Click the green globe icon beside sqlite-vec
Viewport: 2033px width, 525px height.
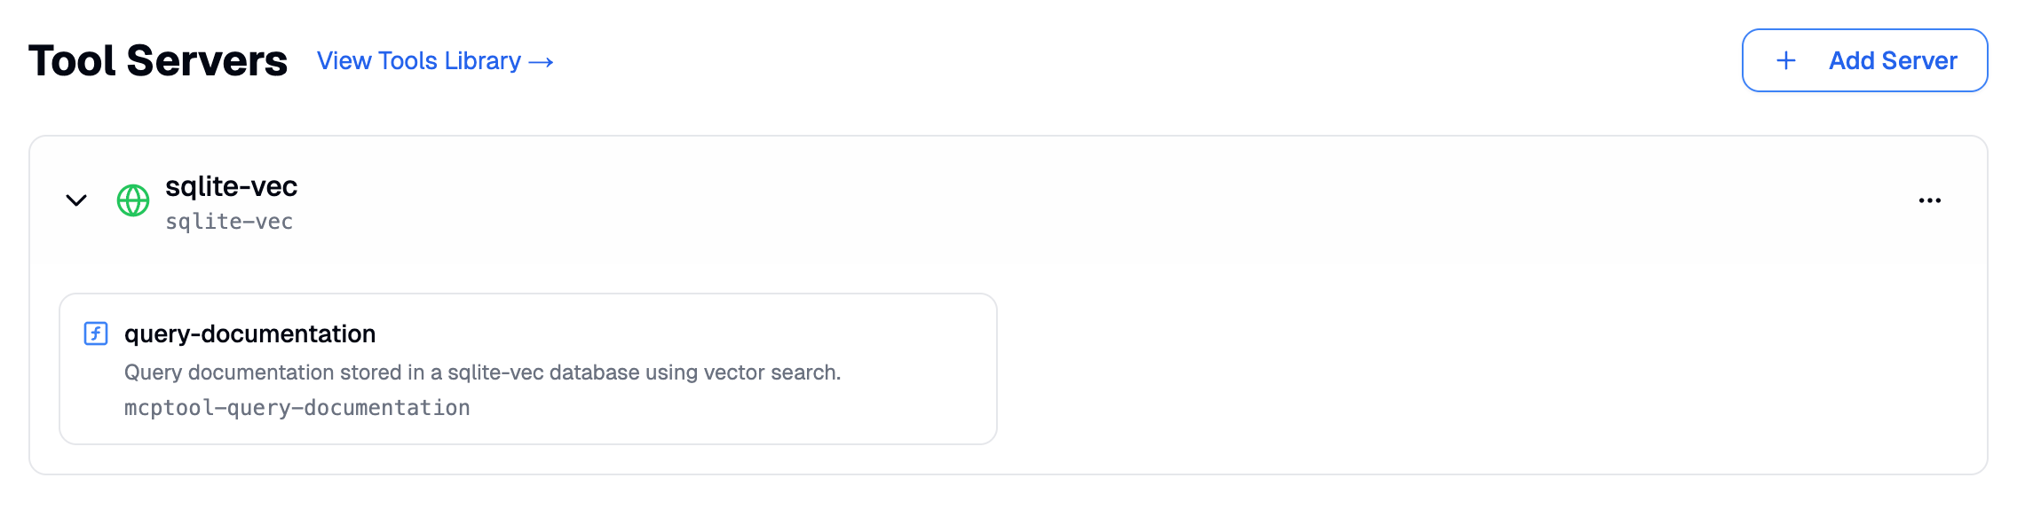[x=133, y=199]
